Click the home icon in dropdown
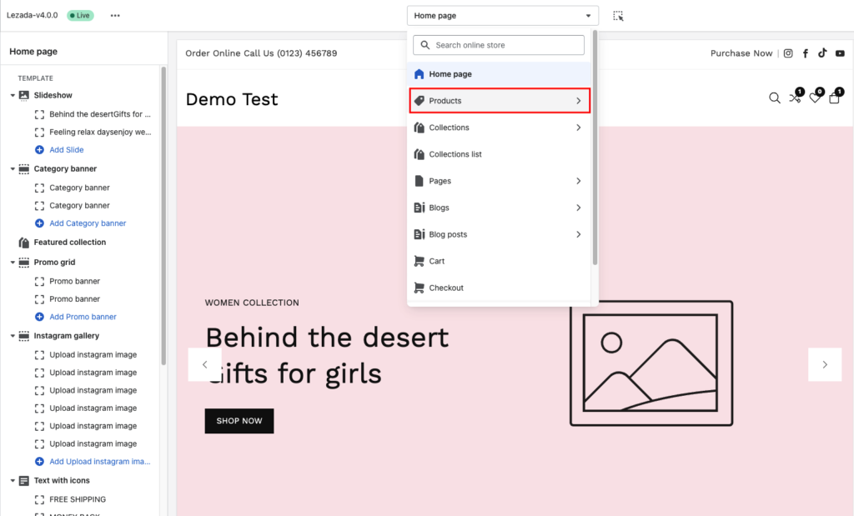 [x=419, y=74]
